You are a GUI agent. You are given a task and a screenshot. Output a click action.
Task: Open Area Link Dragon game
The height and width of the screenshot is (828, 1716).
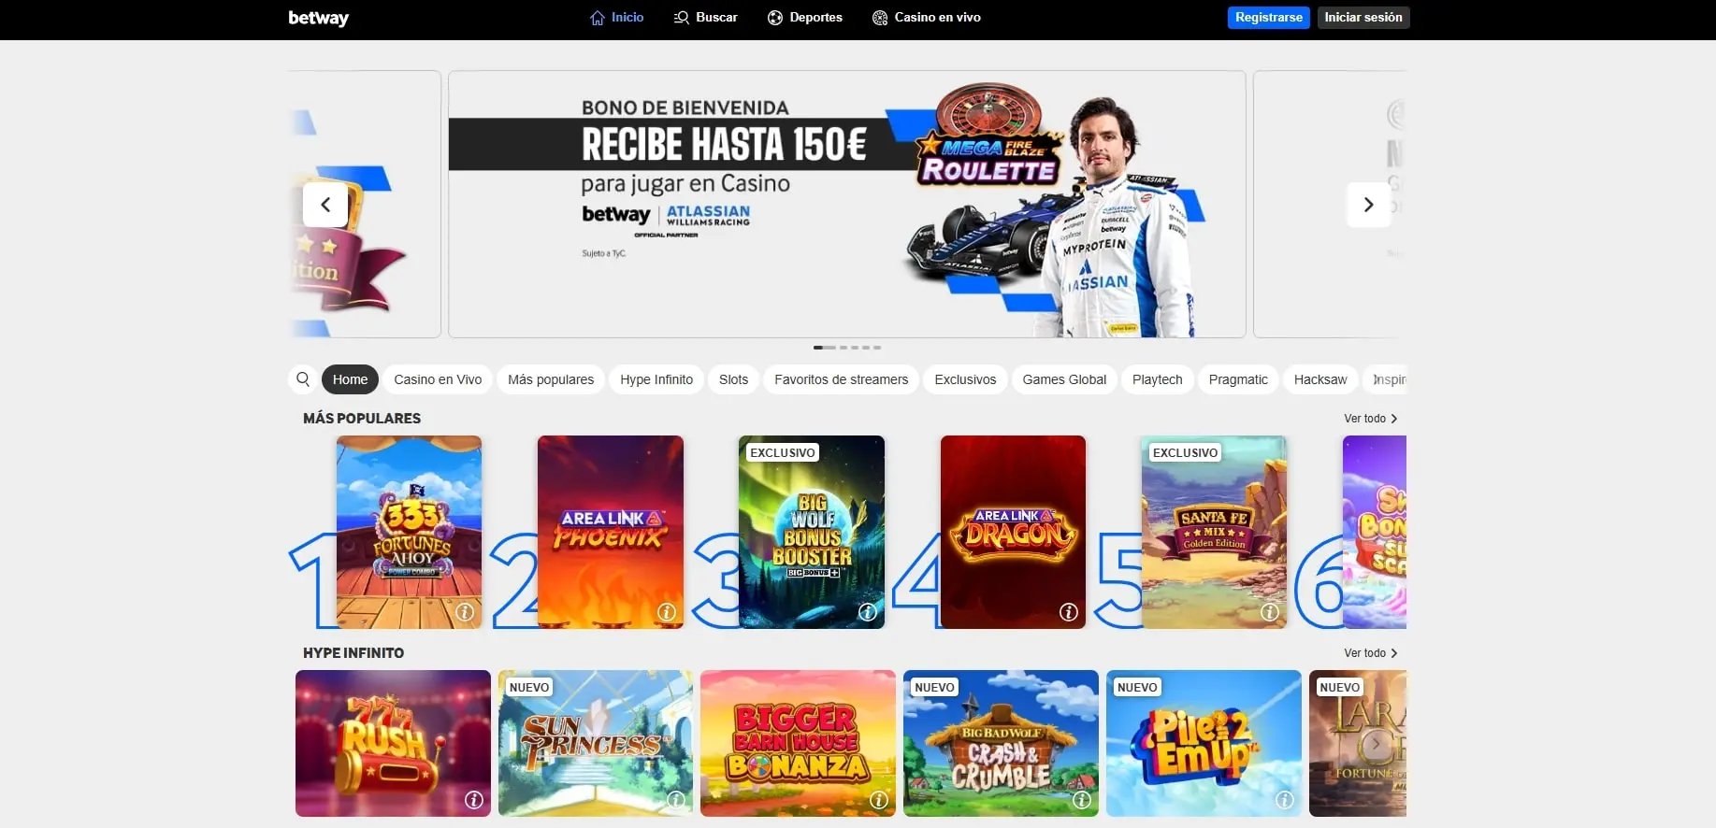pos(1013,532)
